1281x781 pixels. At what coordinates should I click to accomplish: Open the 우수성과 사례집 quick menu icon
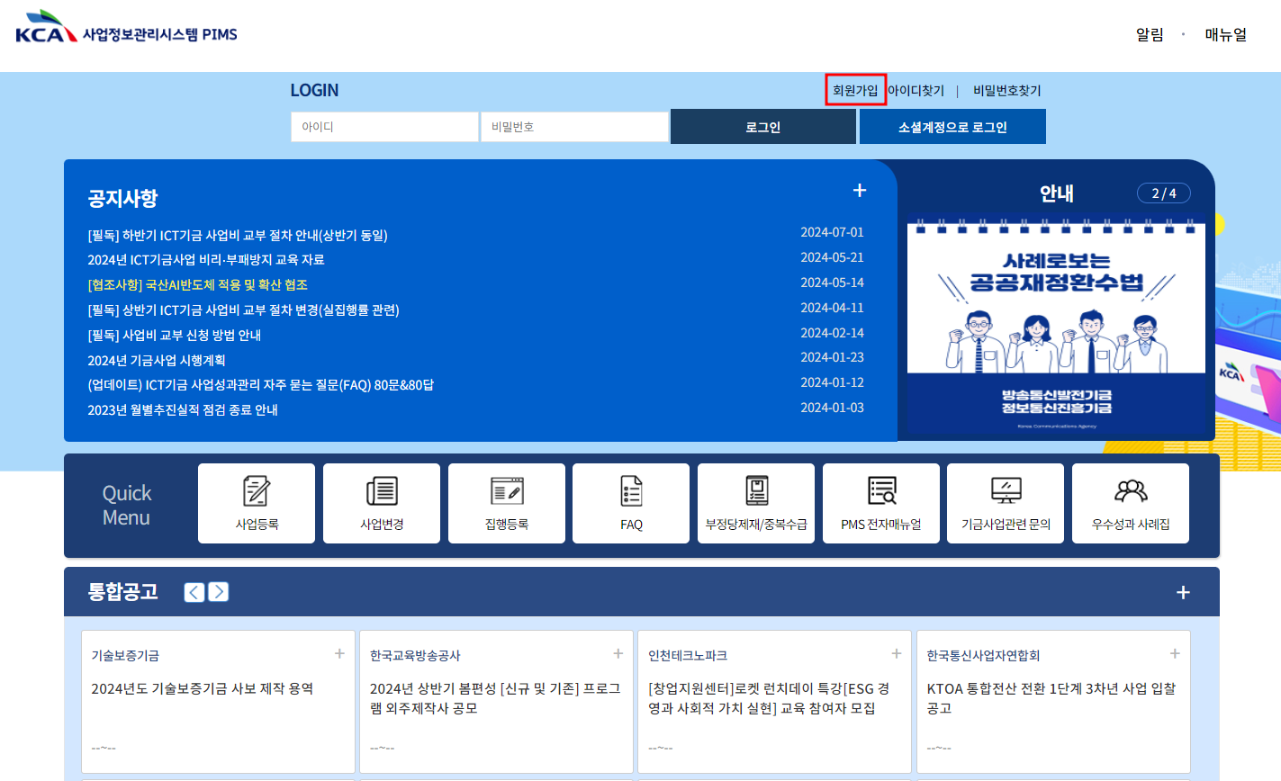point(1131,503)
